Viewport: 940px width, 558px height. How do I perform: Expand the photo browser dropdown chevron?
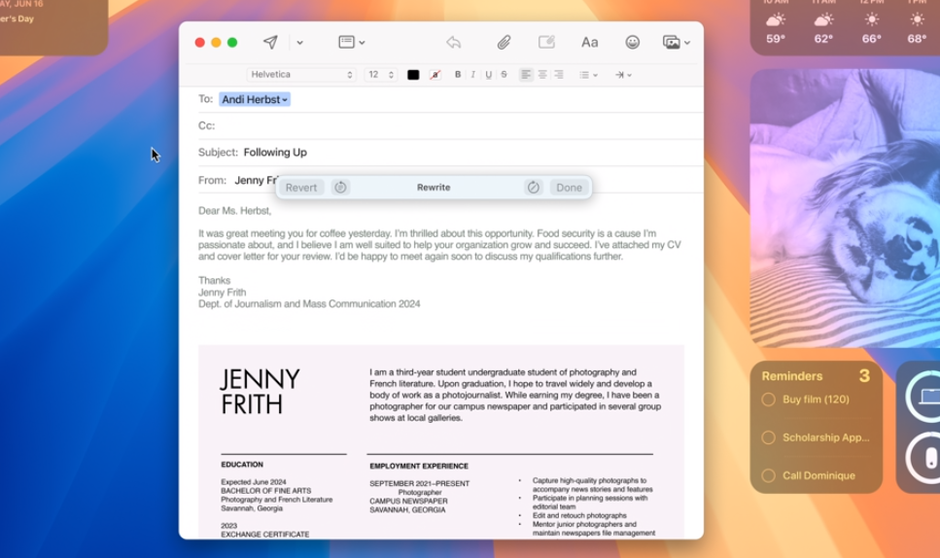point(687,43)
